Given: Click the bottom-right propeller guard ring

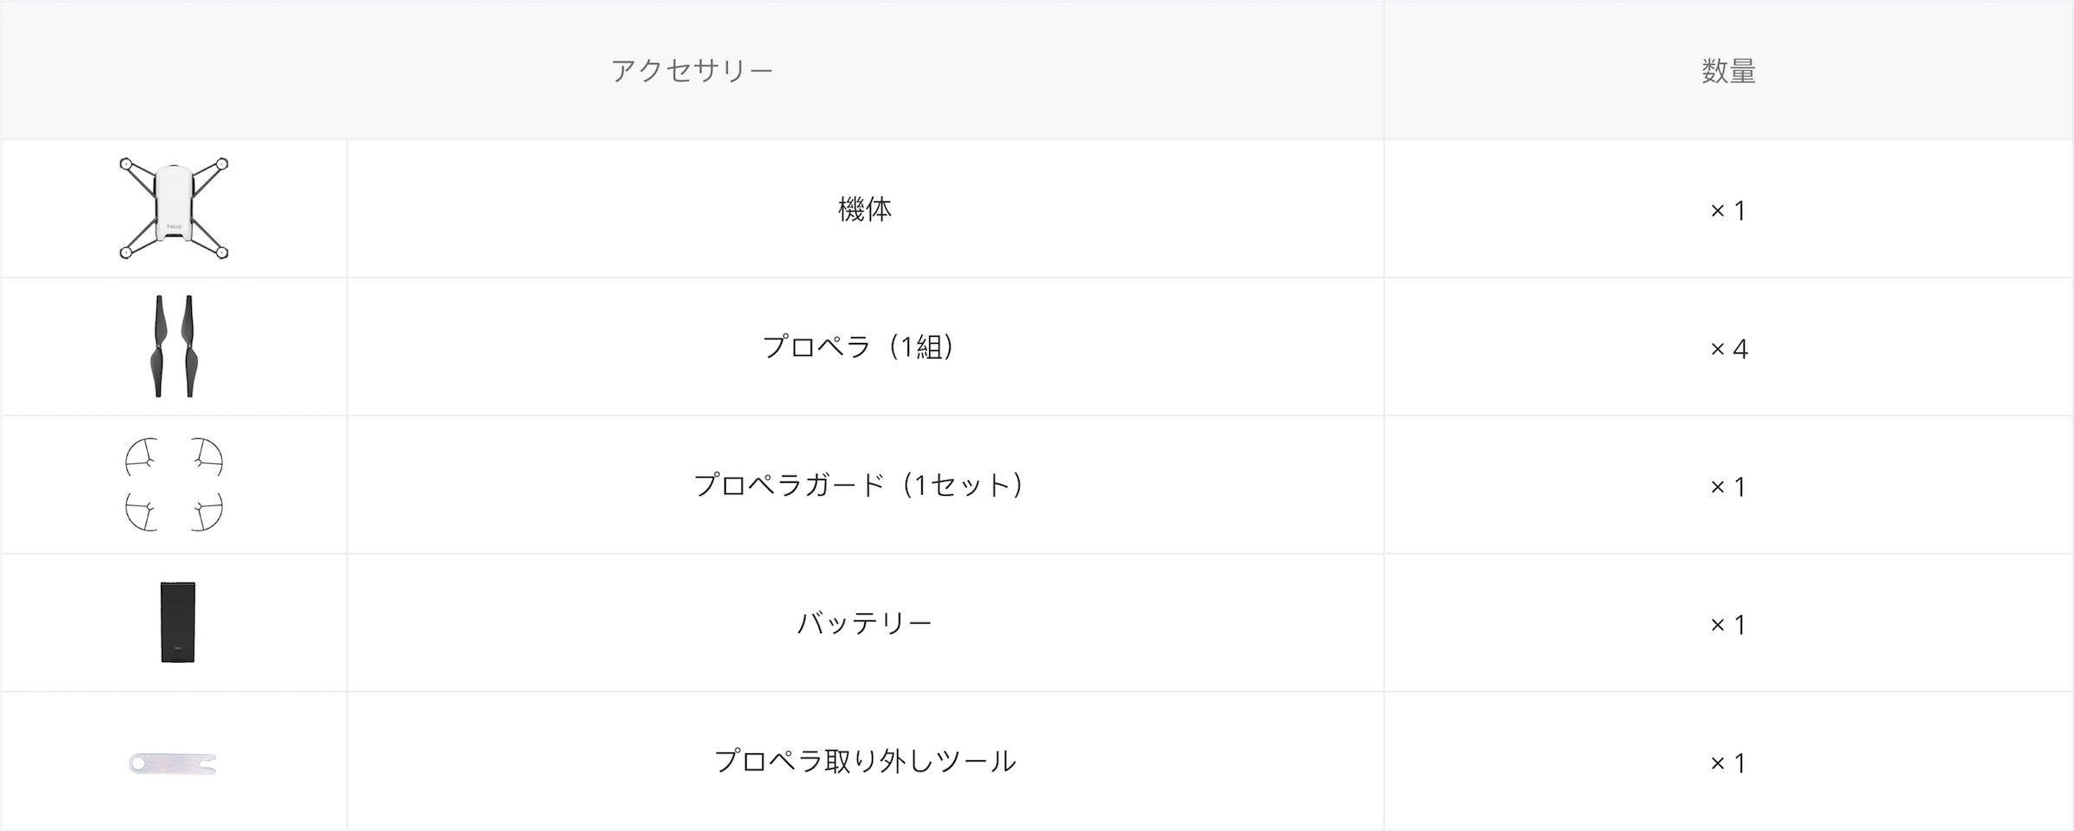Looking at the screenshot, I should (207, 512).
